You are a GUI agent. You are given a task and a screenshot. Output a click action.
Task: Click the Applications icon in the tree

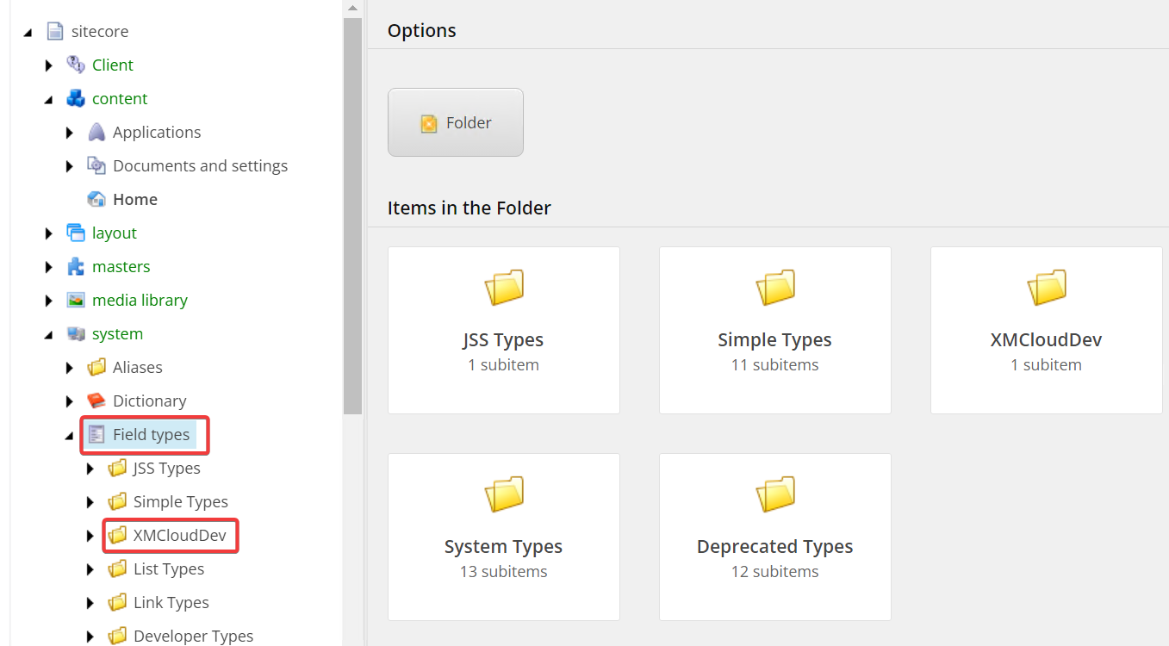coord(96,131)
